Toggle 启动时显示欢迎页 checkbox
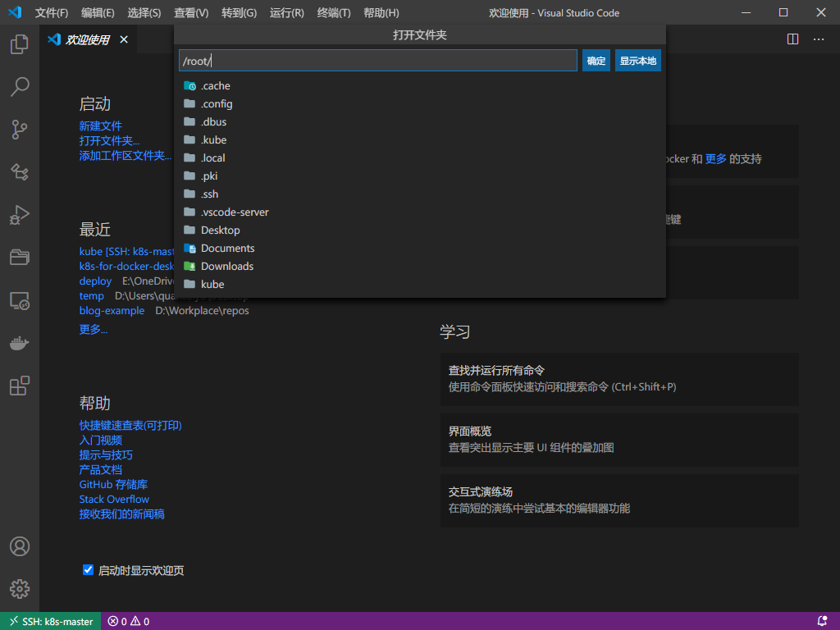840x630 pixels. click(x=88, y=570)
